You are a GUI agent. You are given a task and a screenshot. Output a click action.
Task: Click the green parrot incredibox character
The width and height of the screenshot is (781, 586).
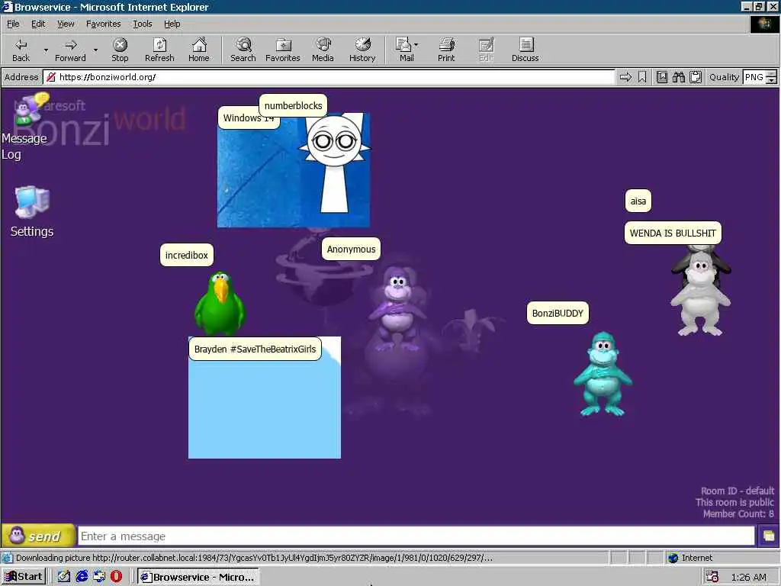coord(220,304)
